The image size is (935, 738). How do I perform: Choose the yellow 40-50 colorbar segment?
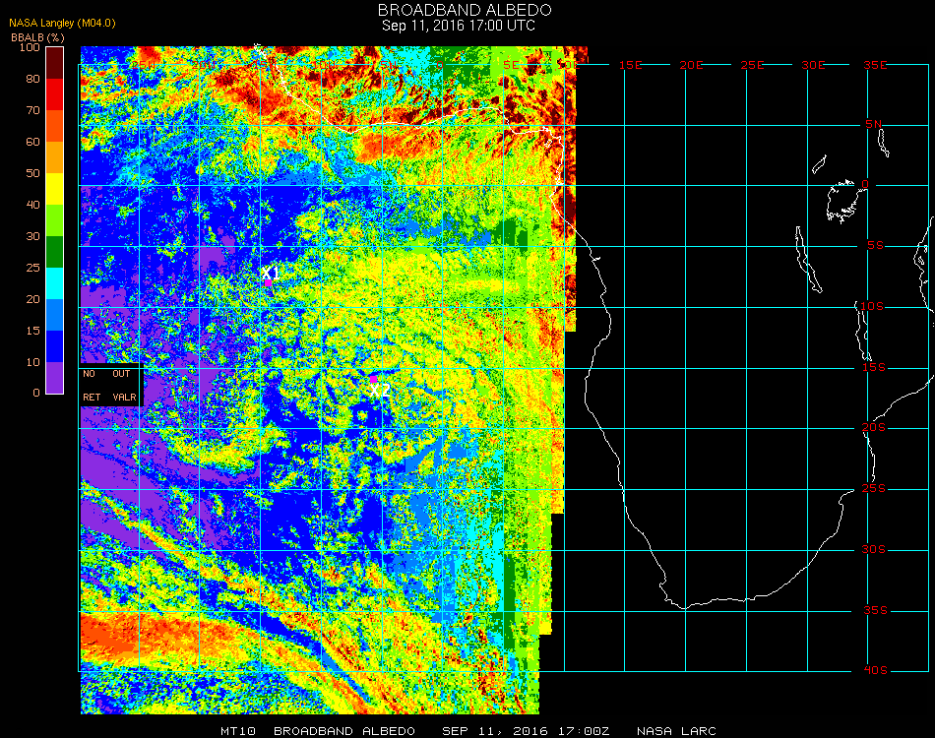pos(54,189)
